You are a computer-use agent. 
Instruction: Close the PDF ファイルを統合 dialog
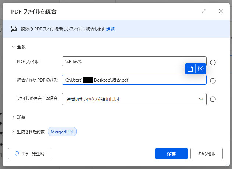pyautogui.click(x=221, y=11)
